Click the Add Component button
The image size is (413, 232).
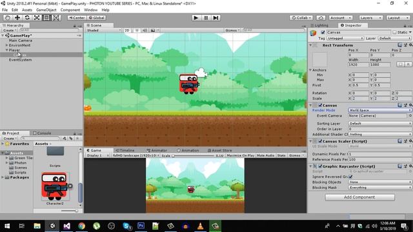(x=360, y=197)
